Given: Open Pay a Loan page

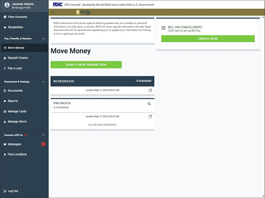Looking at the screenshot, I should (x=14, y=68).
